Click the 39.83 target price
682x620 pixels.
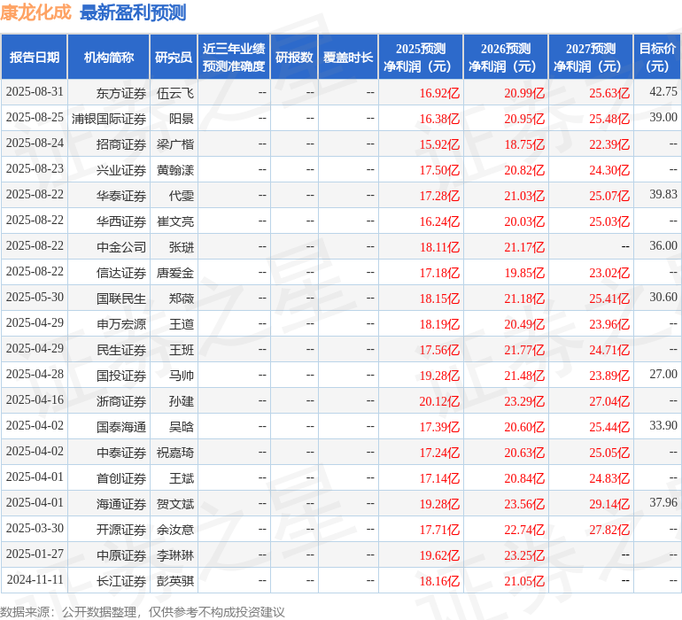click(663, 194)
